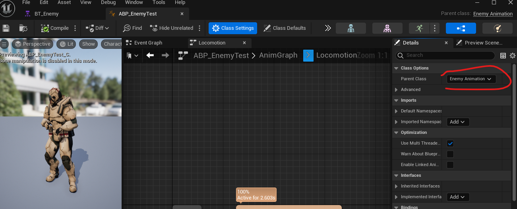Open the Compile options three-dot menu

(x=75, y=28)
